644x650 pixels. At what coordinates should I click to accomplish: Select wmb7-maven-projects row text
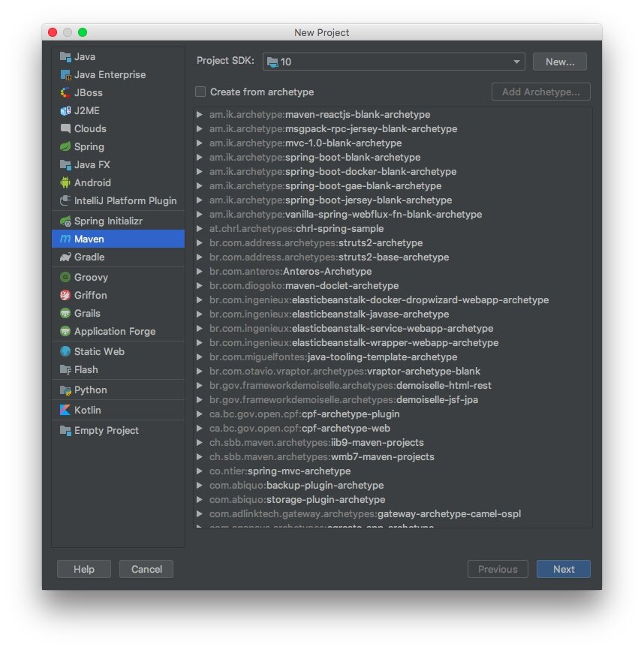321,457
